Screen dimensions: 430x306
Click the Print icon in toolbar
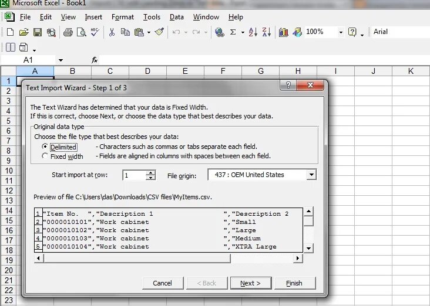[x=68, y=32]
